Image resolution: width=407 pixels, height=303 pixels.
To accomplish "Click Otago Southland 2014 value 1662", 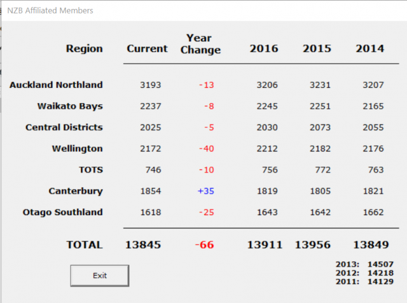I will coord(373,213).
